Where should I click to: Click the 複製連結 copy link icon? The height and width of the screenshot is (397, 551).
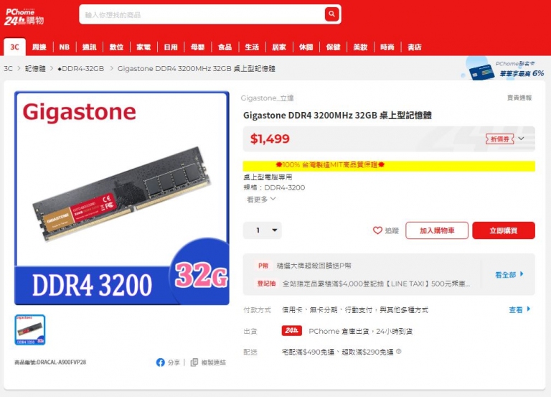tap(194, 363)
